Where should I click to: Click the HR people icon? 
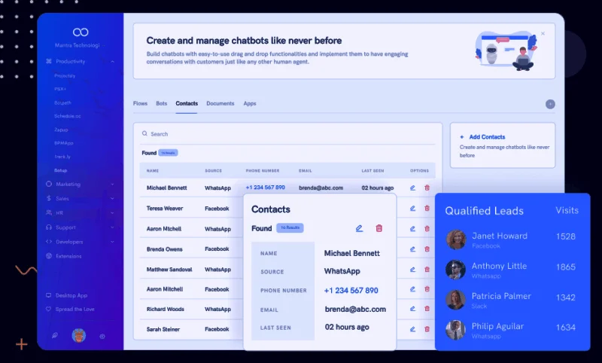49,212
